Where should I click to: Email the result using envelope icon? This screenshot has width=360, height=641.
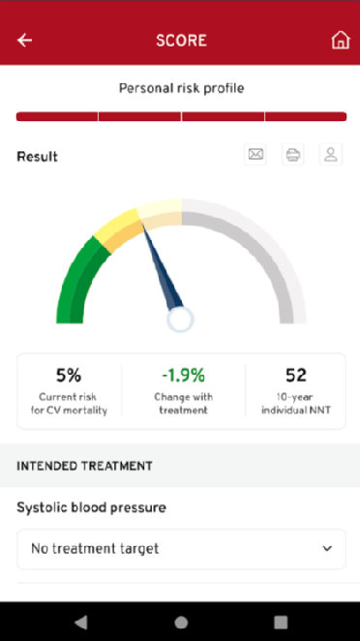pyautogui.click(x=255, y=155)
